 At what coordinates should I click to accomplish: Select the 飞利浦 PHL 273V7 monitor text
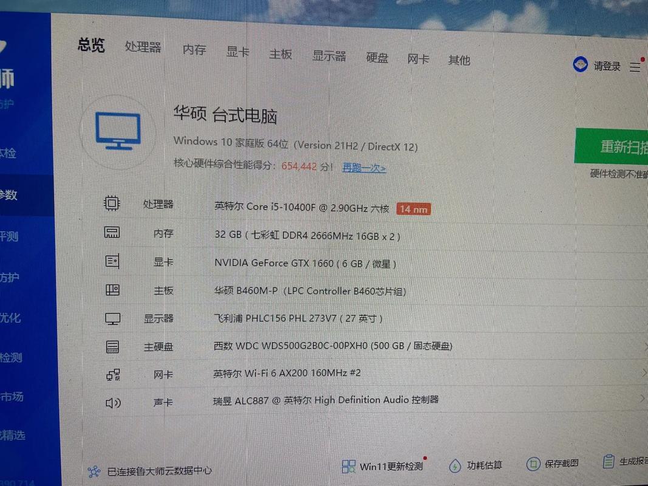[298, 318]
